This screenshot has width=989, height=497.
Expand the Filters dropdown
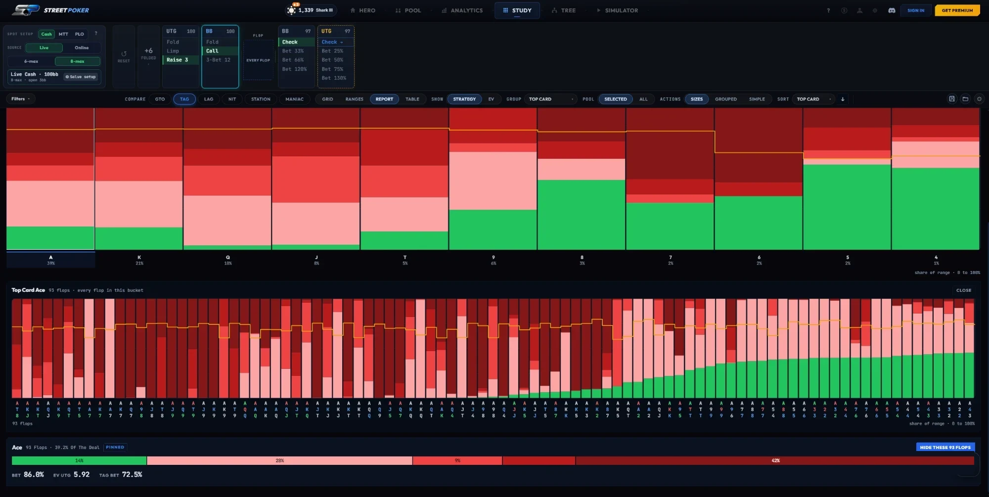(21, 99)
